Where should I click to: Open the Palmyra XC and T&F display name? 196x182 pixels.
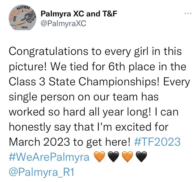79,14
